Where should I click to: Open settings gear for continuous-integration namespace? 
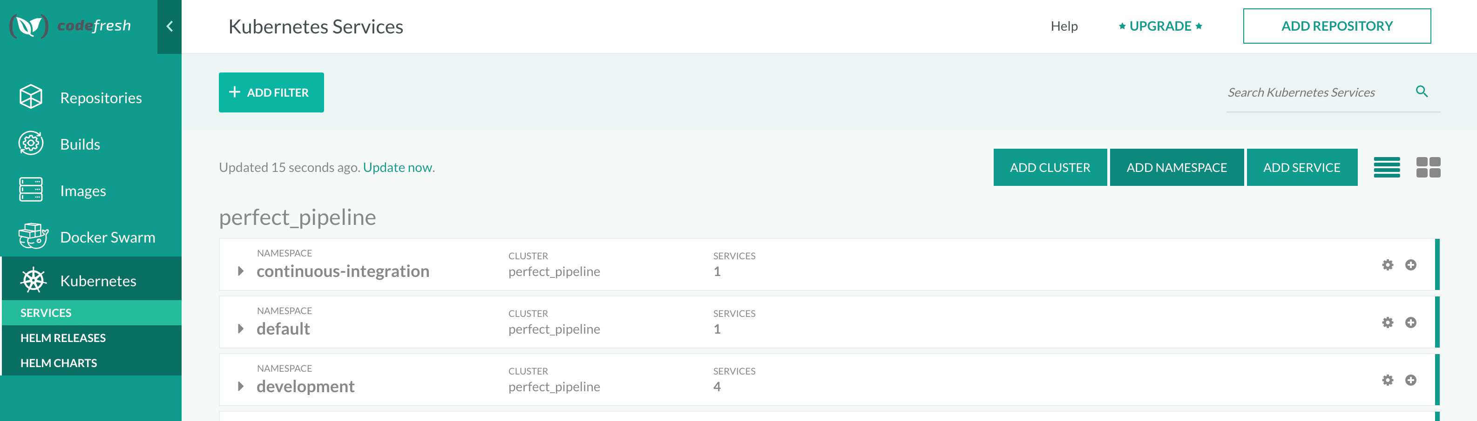[1388, 265]
